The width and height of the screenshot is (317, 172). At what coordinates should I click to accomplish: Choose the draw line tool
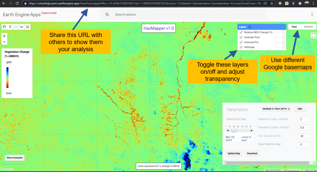(16, 27)
